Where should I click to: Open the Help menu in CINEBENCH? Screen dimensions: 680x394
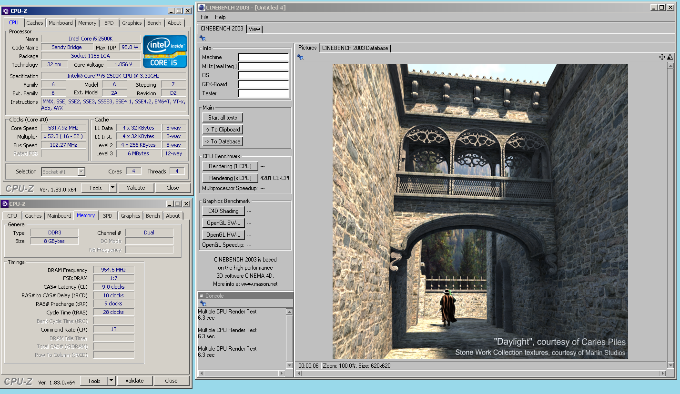pos(220,17)
